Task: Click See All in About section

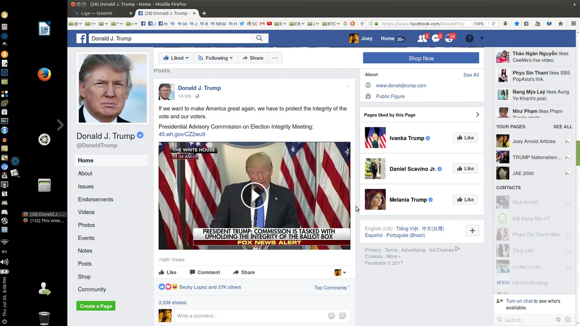Action: pos(471,75)
